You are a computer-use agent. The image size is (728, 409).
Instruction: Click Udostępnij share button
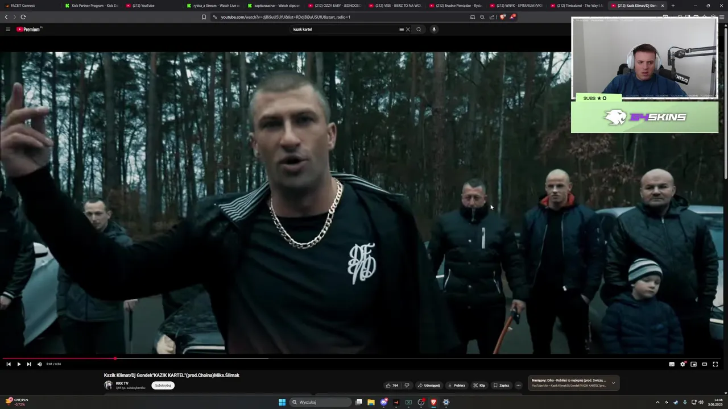(429, 385)
